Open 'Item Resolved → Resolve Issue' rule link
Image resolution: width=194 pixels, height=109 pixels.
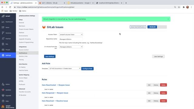(55, 101)
